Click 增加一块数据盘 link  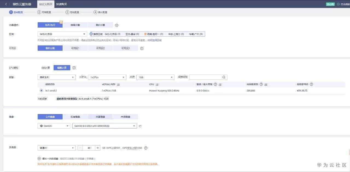click(50, 159)
